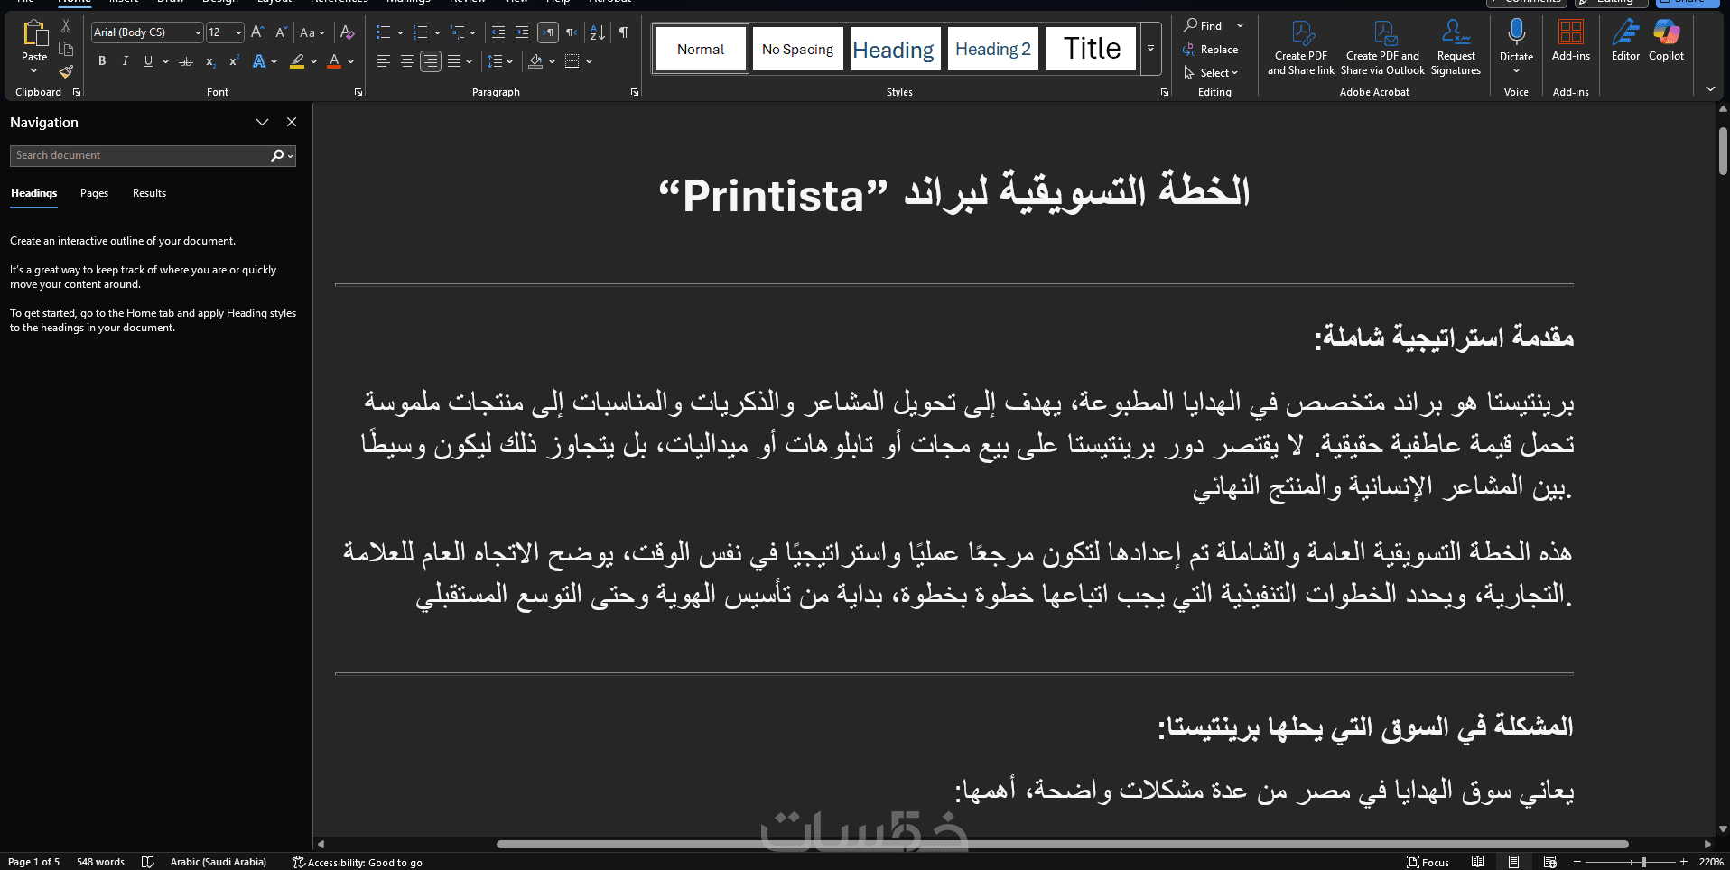Click the Replace tool in Editing group
Image resolution: width=1730 pixels, height=870 pixels.
point(1211,50)
